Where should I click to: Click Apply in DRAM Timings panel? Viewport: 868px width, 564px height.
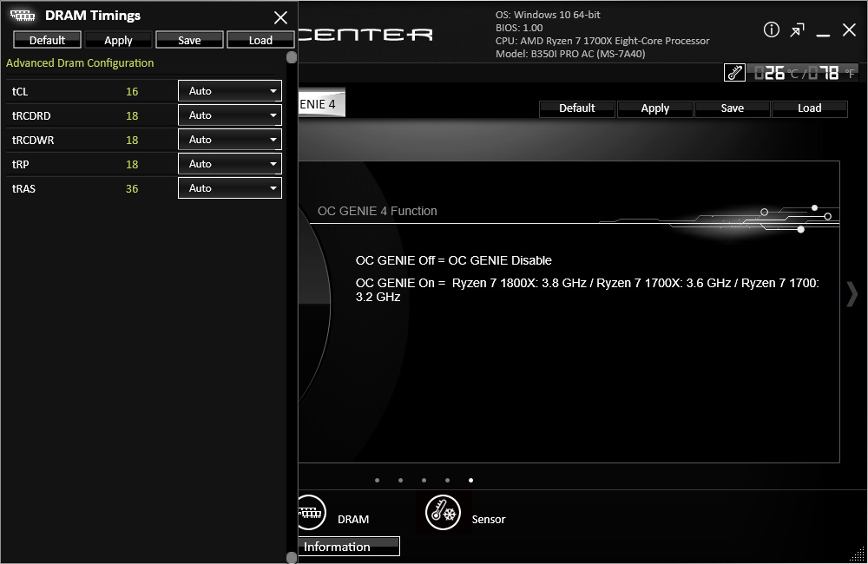118,40
